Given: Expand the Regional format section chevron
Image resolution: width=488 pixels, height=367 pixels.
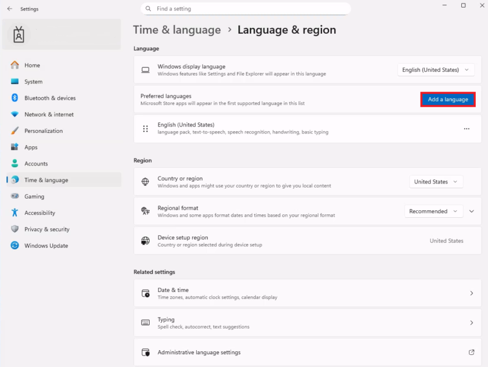Looking at the screenshot, I should 472,211.
